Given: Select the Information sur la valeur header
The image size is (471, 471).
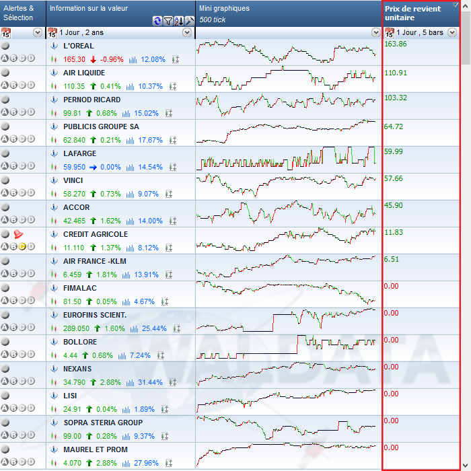Looking at the screenshot, I should (x=120, y=13).
